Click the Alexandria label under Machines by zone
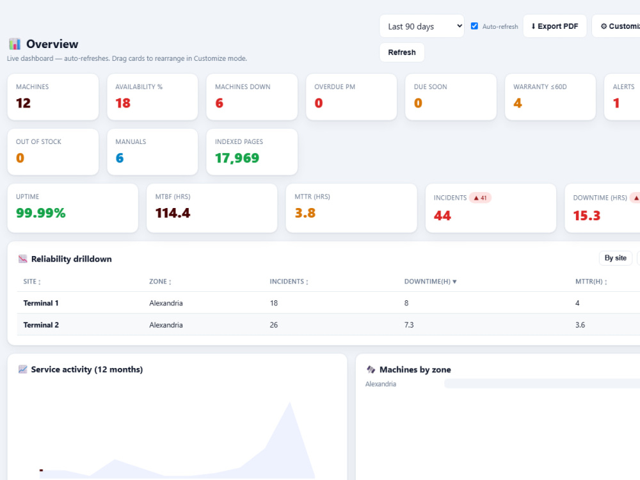The height and width of the screenshot is (480, 640). 380,383
